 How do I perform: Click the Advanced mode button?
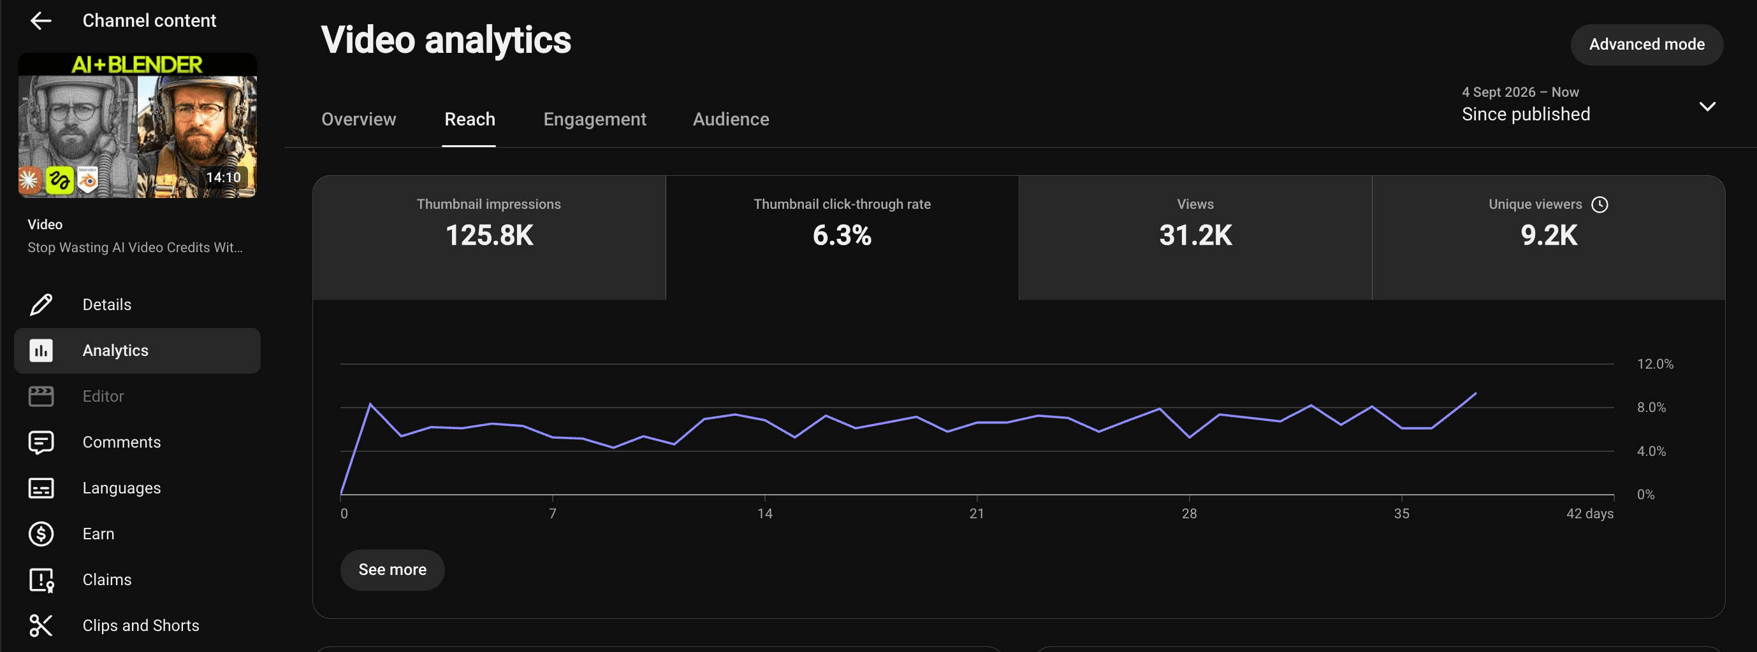(x=1647, y=45)
